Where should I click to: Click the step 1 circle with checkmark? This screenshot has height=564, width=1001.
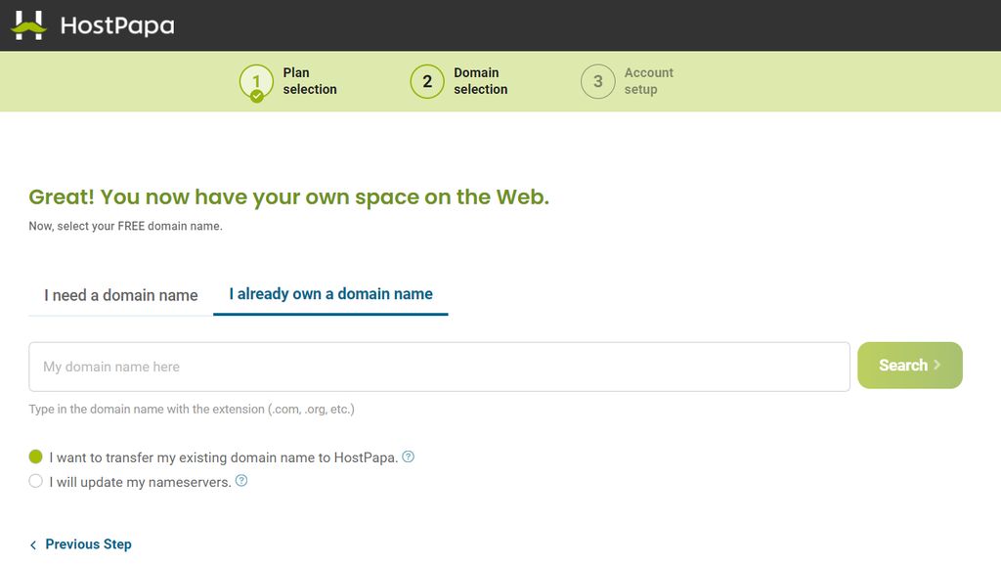pyautogui.click(x=256, y=82)
